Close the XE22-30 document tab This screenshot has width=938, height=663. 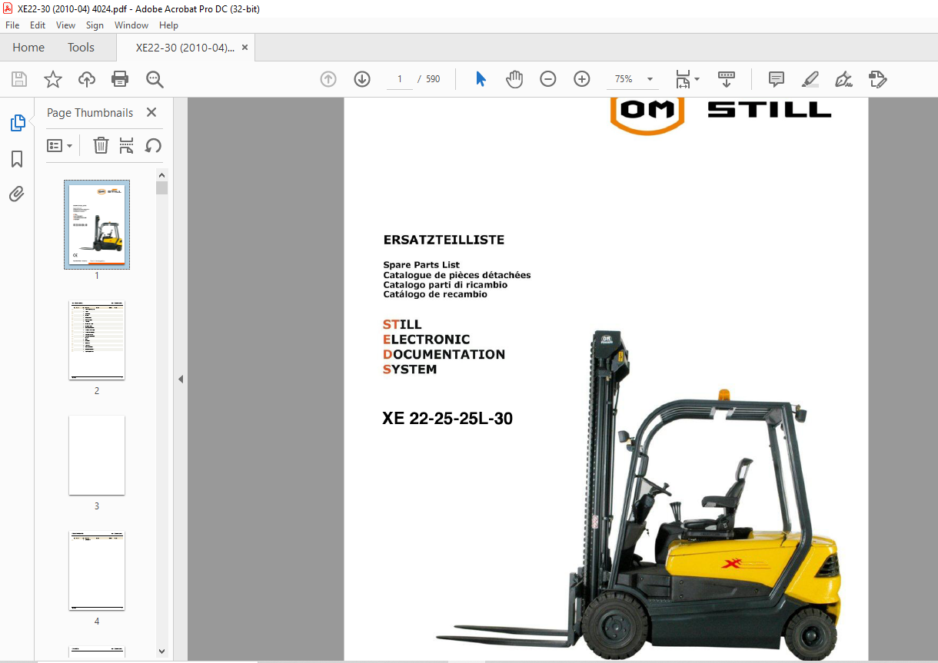tap(245, 47)
